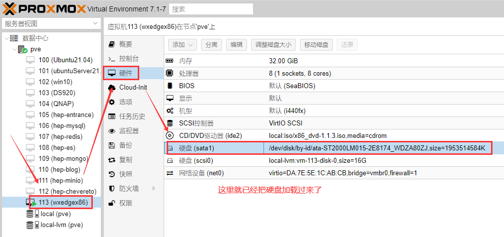Select VM 103 (DS920)
The image size is (504, 237).
[57, 93]
